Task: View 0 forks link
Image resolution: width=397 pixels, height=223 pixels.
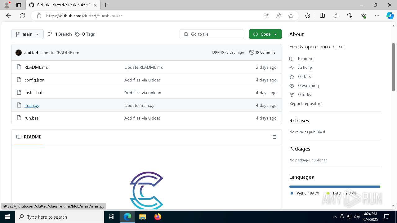Action: point(300,94)
